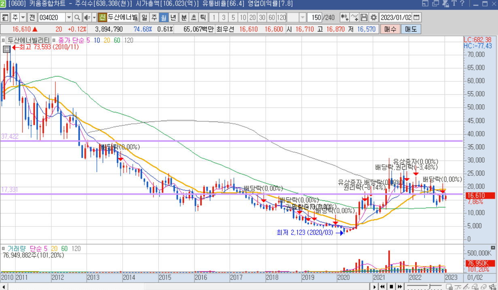498x290 pixels.
Task: Click crosshair data window icon at bottom
Action: coord(449,286)
